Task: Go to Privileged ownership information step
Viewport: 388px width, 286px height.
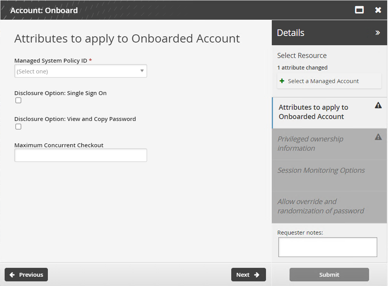Action: coord(310,144)
